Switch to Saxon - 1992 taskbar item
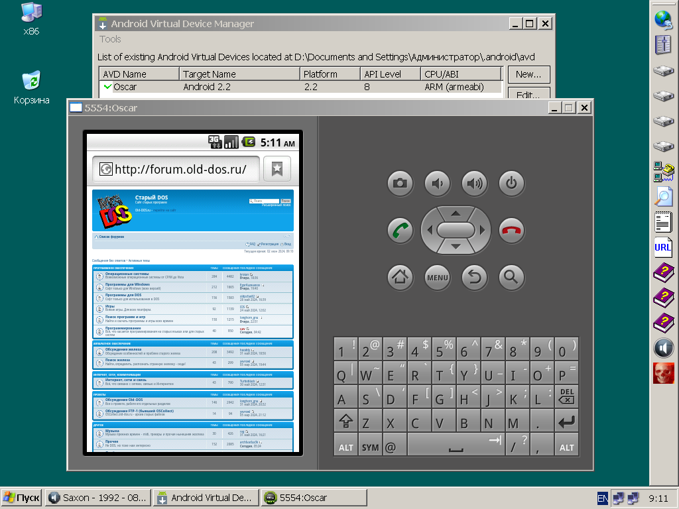The image size is (679, 509). coord(98,498)
